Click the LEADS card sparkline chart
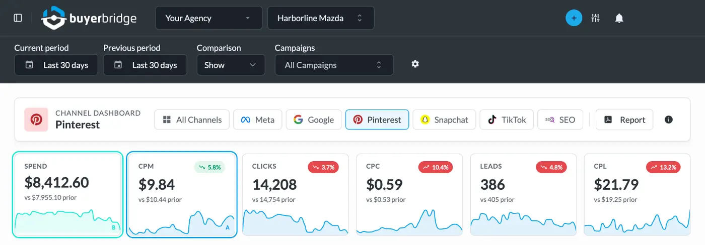Viewport: 705px width, 245px height. pyautogui.click(x=524, y=223)
